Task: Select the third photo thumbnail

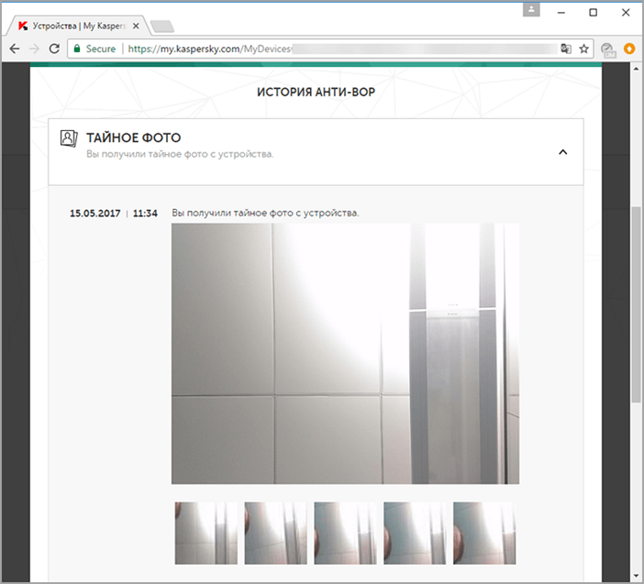Action: click(345, 533)
